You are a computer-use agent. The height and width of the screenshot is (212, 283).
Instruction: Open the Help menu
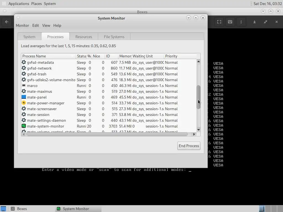pos(57,25)
